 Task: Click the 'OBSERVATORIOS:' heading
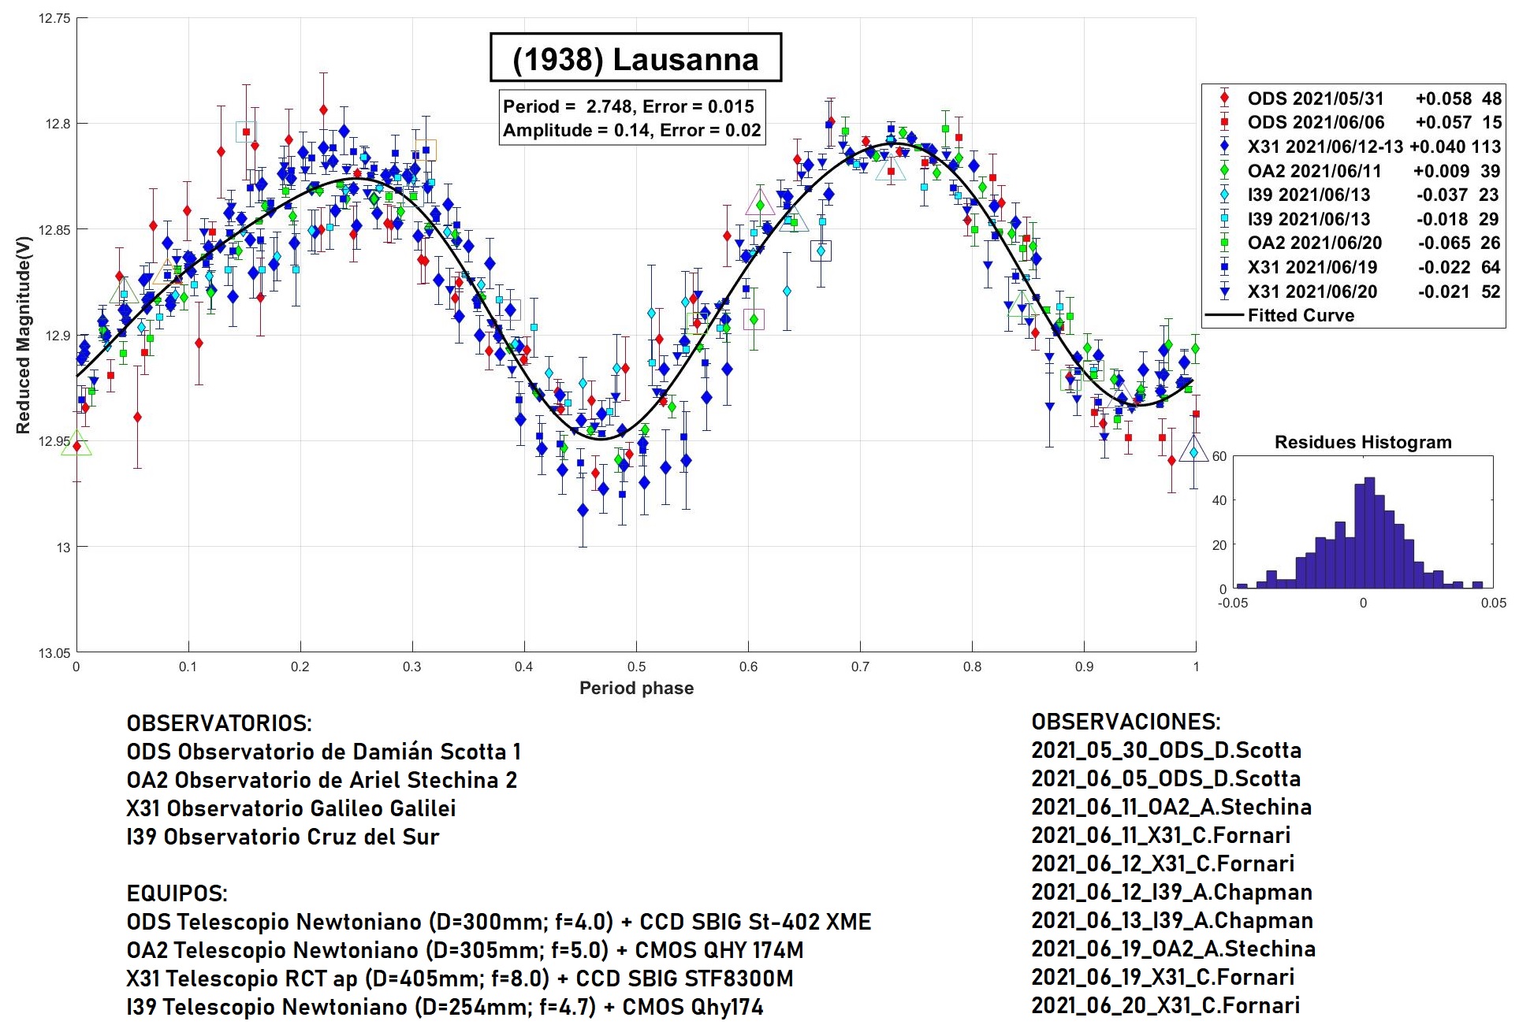[219, 722]
